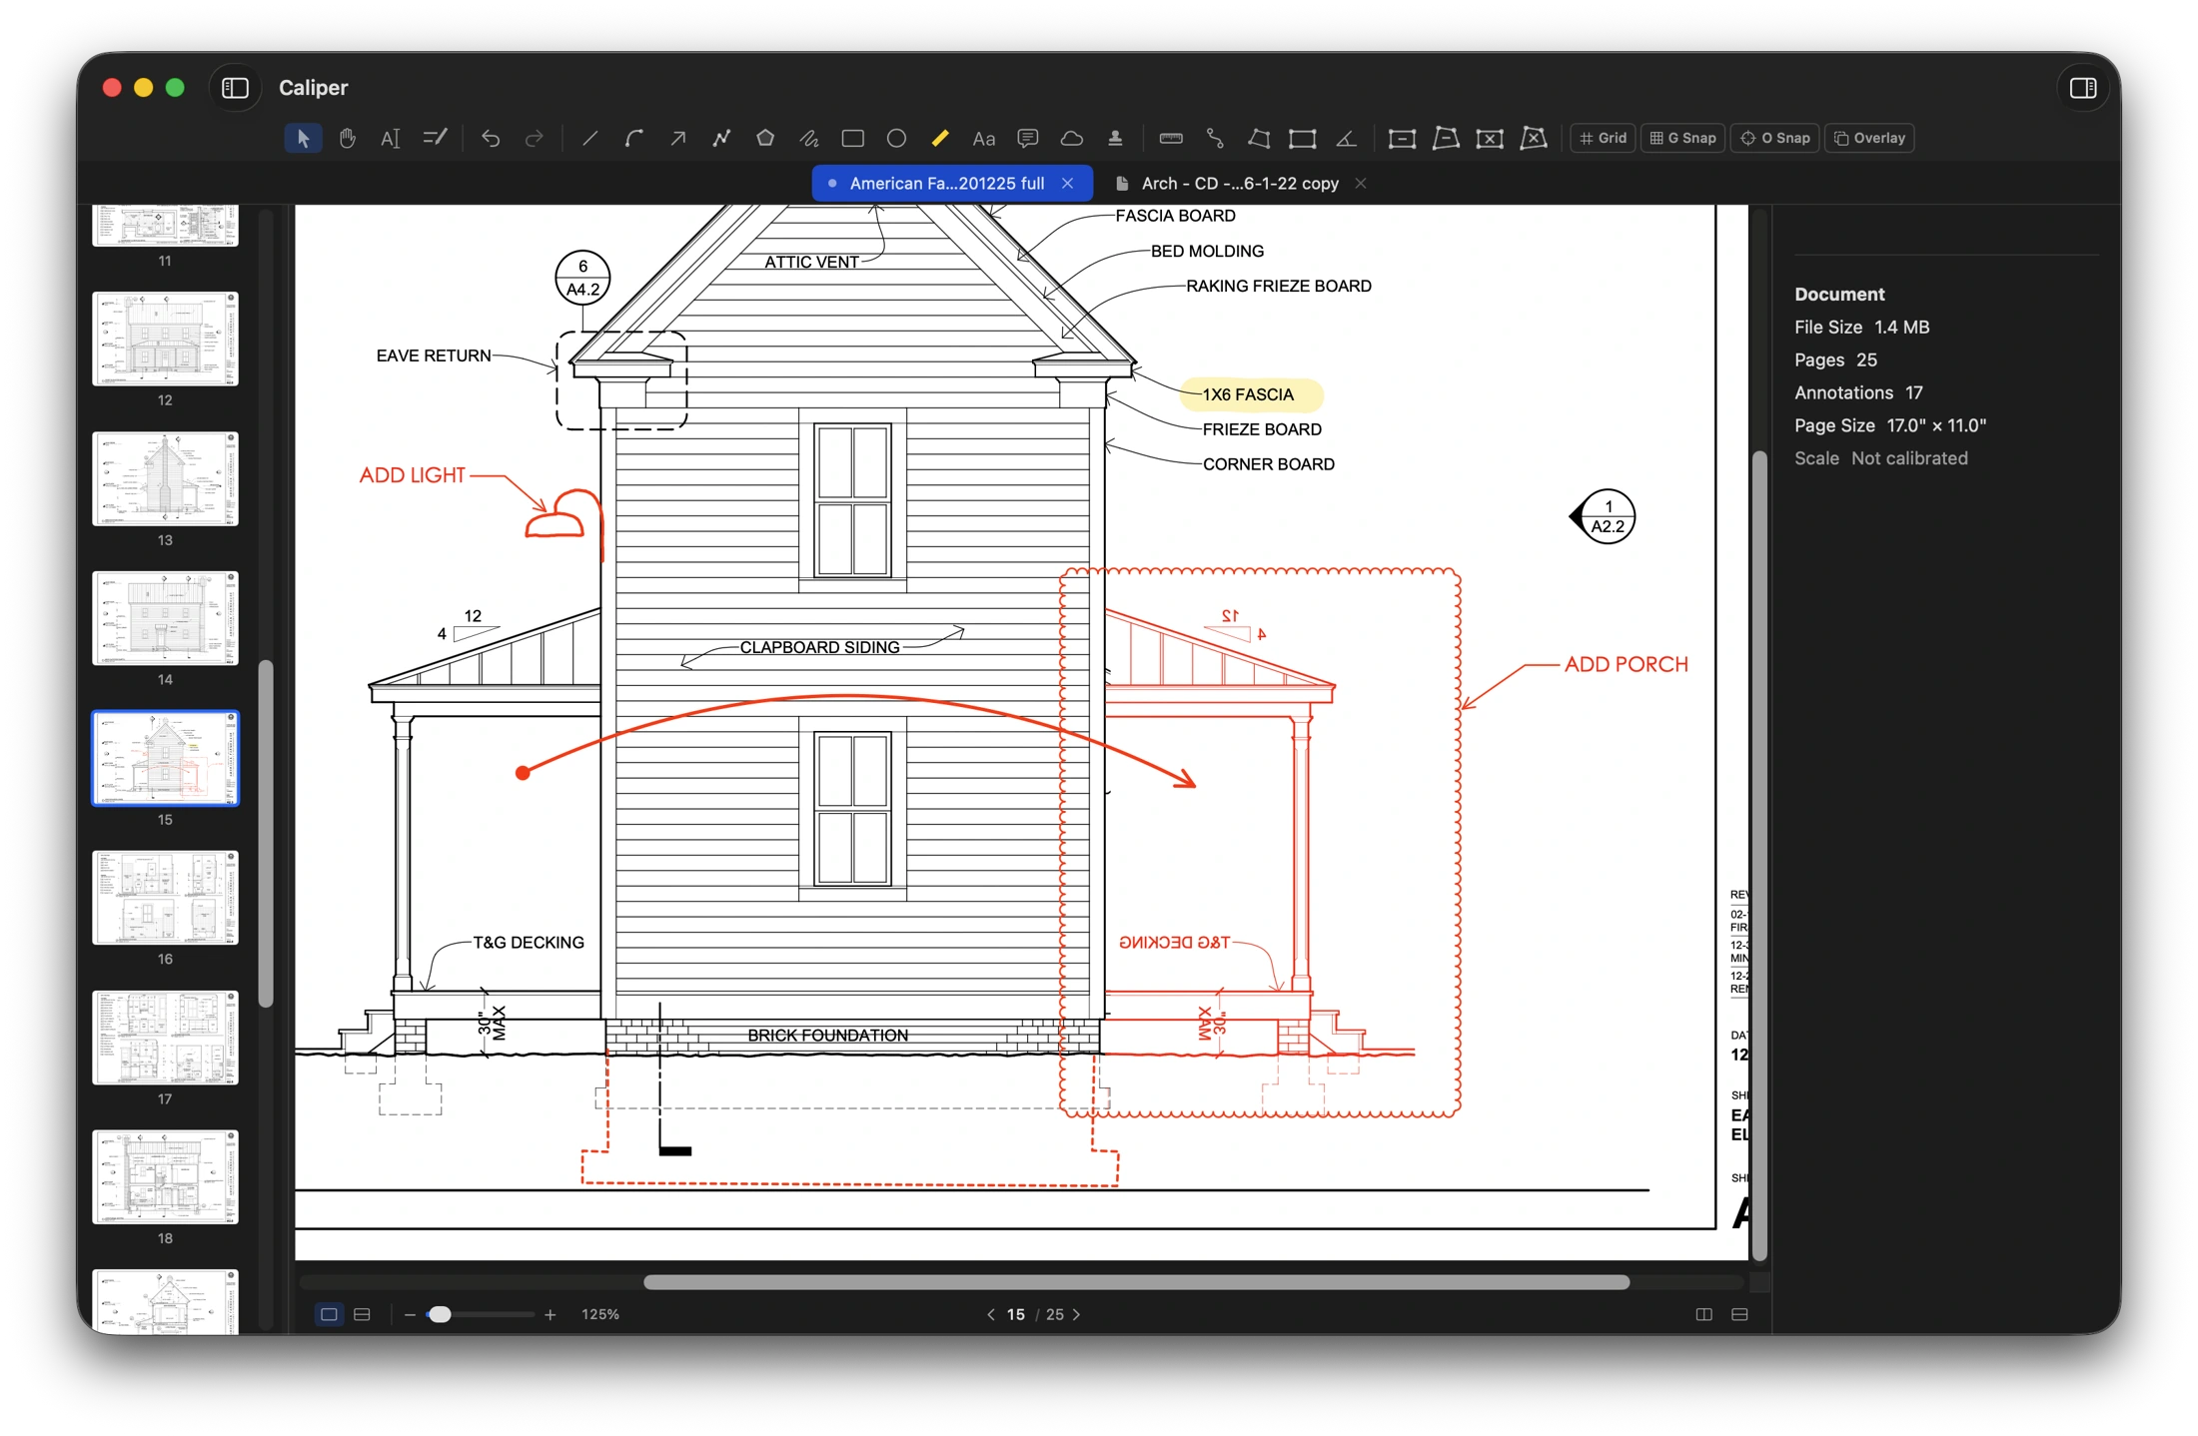The image size is (2198, 1436).
Task: Select the arrow drawing tool
Action: coord(678,138)
